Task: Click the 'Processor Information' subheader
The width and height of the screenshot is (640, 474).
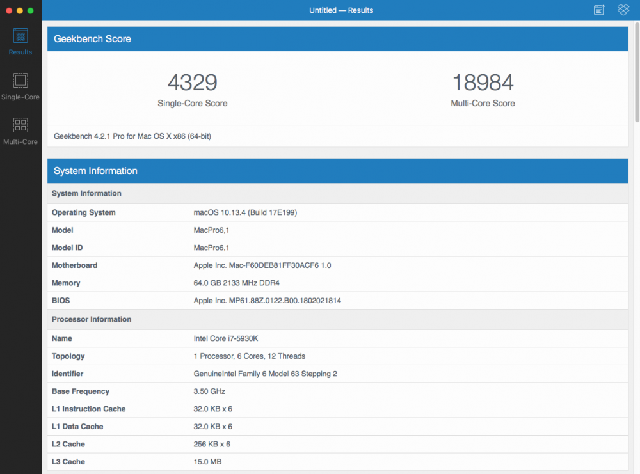Action: 92,319
